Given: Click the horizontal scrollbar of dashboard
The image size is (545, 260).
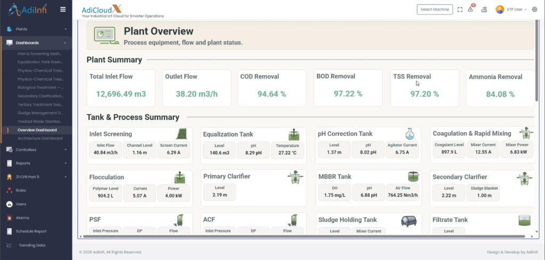Looking at the screenshot, I should click(304, 237).
